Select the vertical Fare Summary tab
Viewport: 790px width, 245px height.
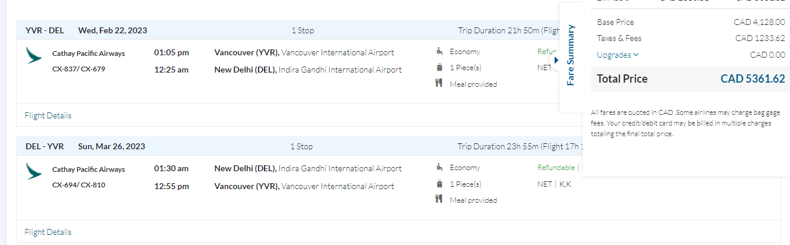571,55
